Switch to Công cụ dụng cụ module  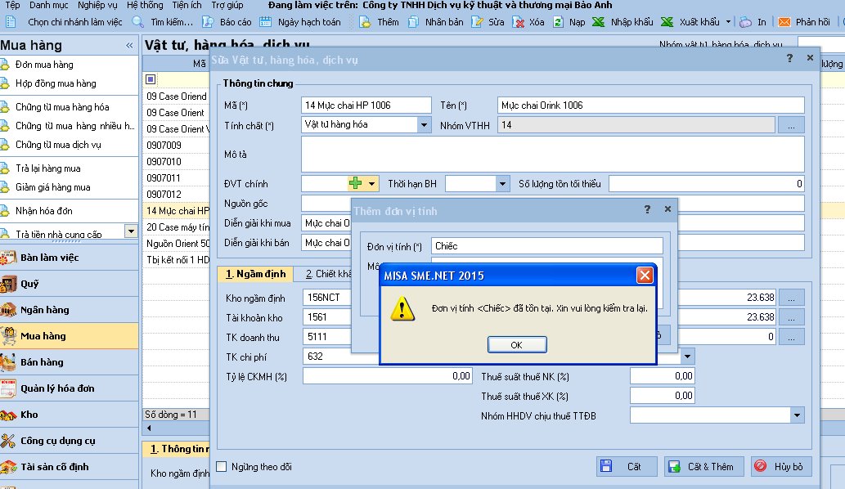[x=69, y=441]
